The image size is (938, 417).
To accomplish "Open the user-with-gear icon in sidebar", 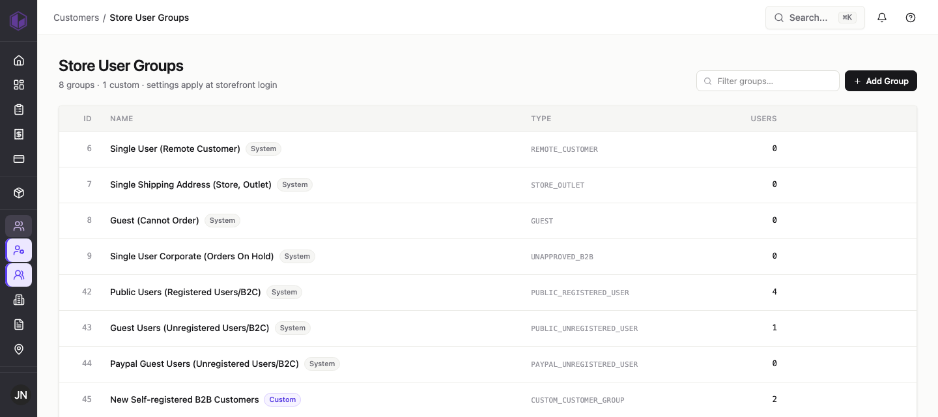I will pos(19,250).
